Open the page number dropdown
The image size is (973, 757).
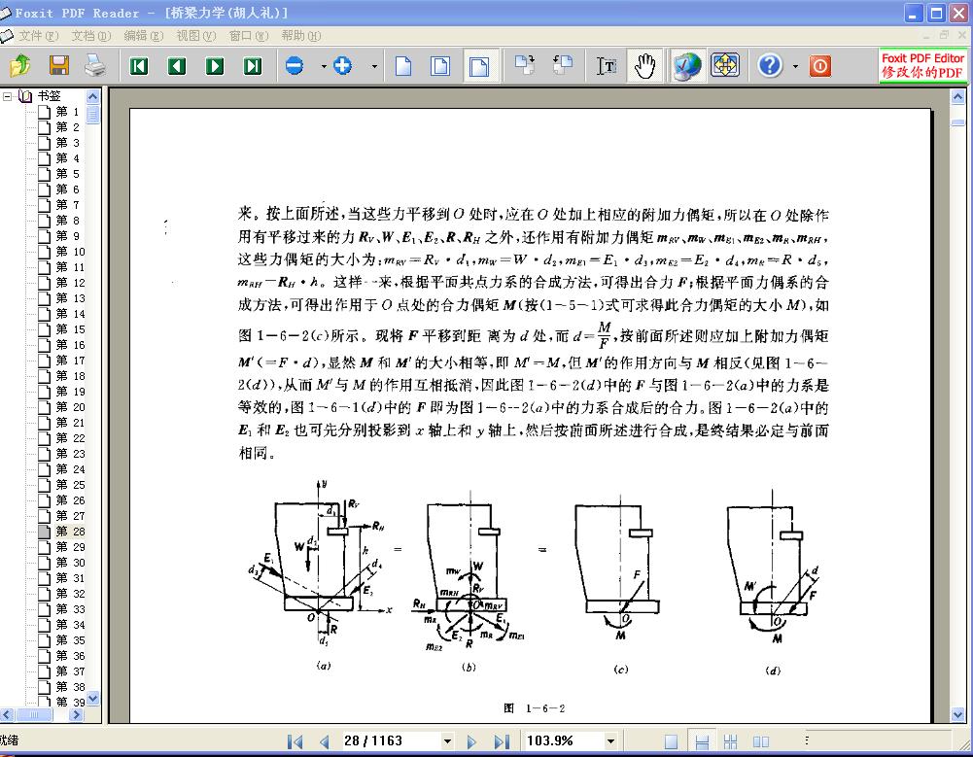450,741
